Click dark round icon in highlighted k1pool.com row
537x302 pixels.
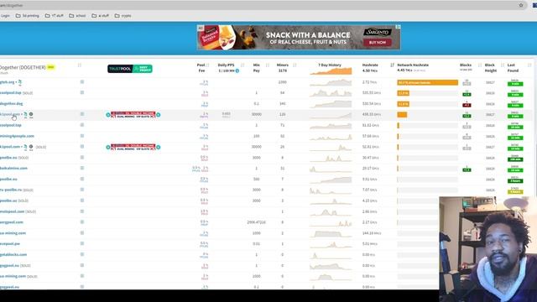[x=31, y=114]
